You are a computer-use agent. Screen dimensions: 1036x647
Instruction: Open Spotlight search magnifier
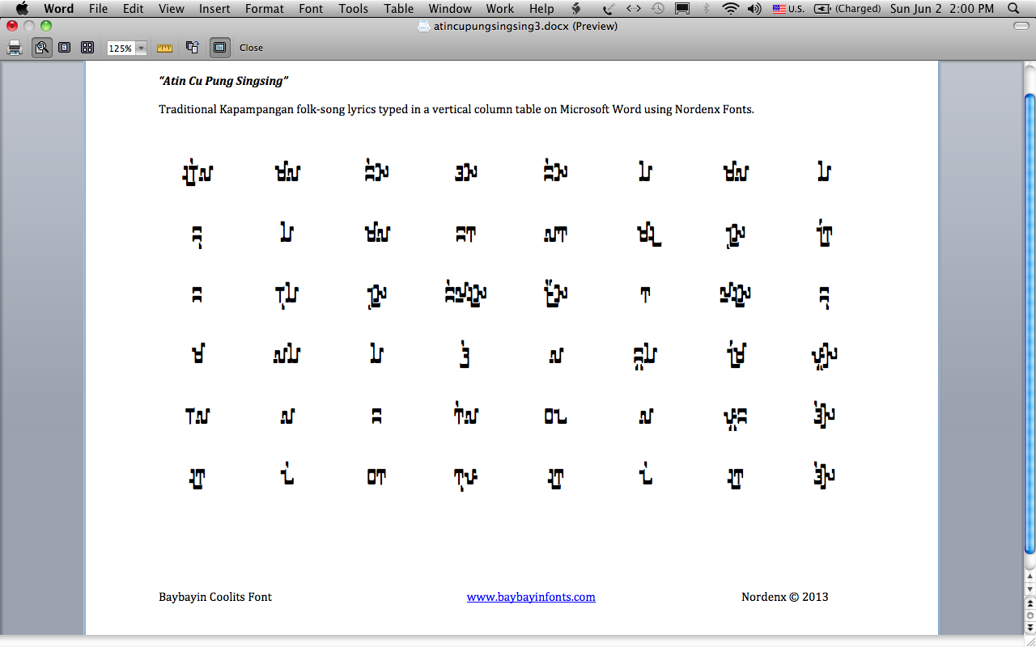1014,9
